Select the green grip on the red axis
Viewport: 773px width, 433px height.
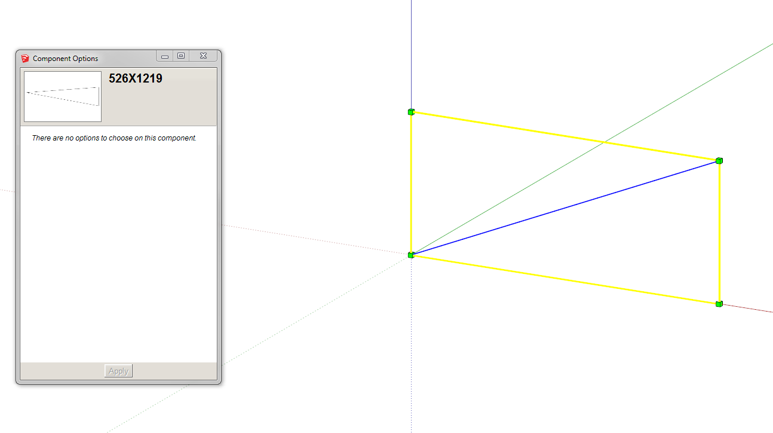tap(719, 304)
